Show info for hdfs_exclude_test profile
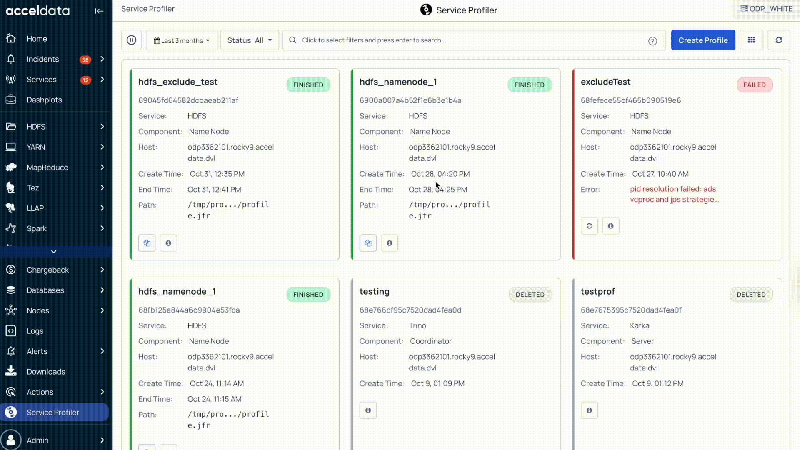Image resolution: width=800 pixels, height=450 pixels. (168, 243)
